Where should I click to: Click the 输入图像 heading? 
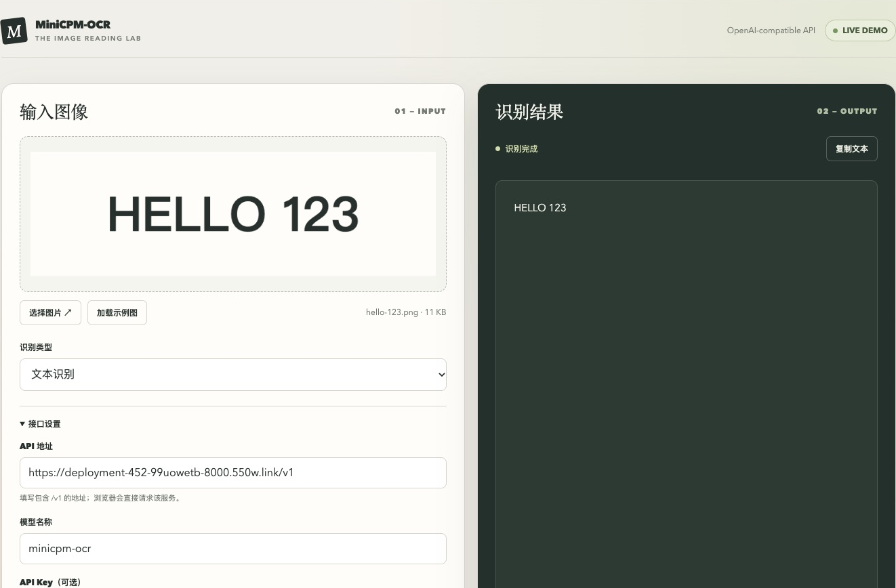[x=54, y=112]
